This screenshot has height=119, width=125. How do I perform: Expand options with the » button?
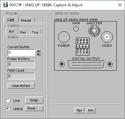(40, 108)
